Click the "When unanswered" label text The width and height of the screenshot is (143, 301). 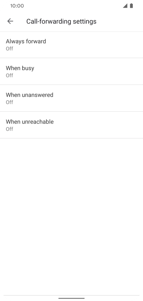pos(30,95)
